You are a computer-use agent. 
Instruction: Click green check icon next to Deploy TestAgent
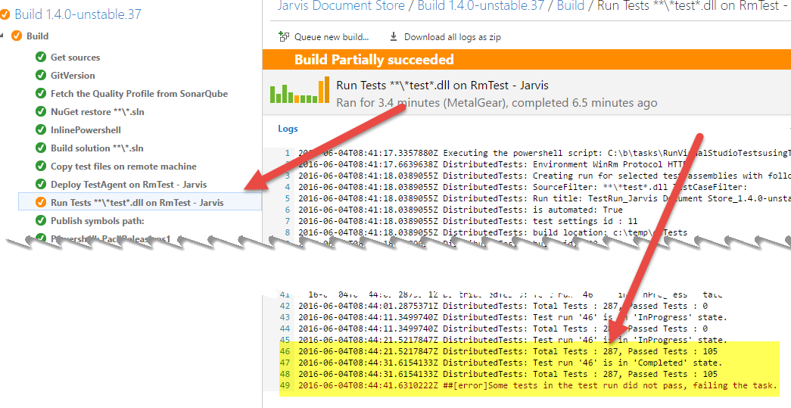(41, 184)
